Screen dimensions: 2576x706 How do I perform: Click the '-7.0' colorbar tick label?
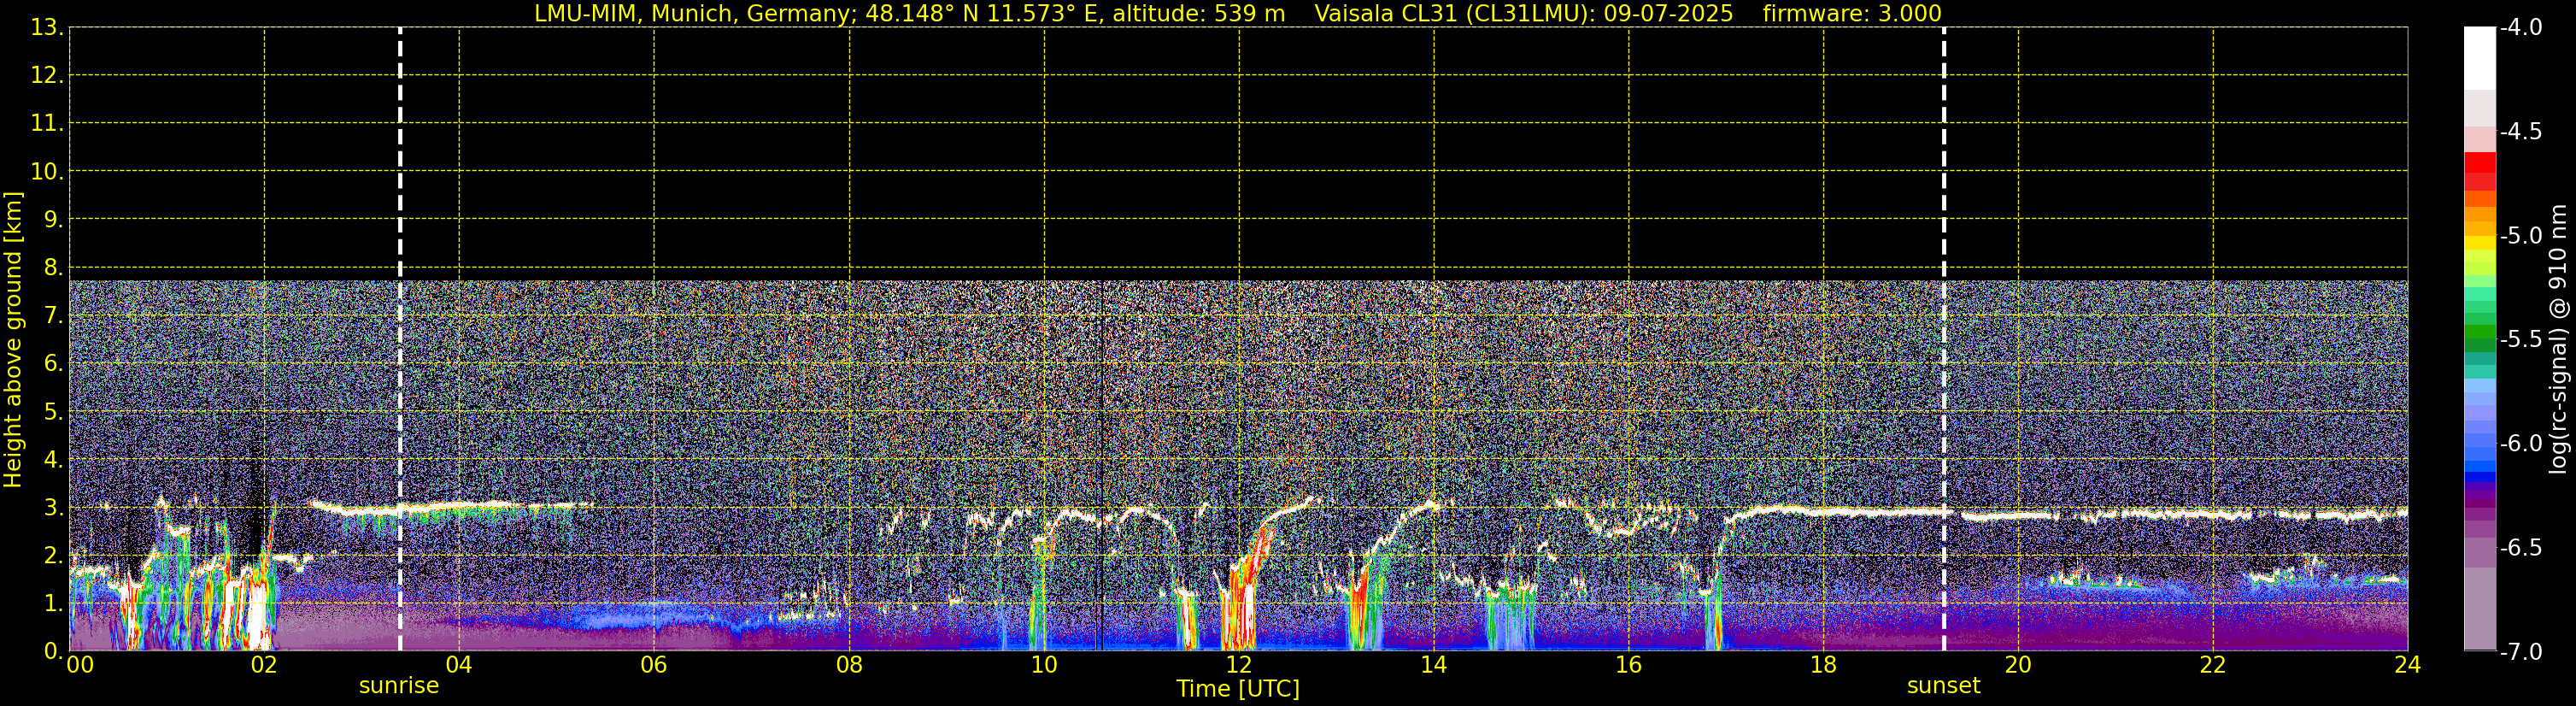2520,652
